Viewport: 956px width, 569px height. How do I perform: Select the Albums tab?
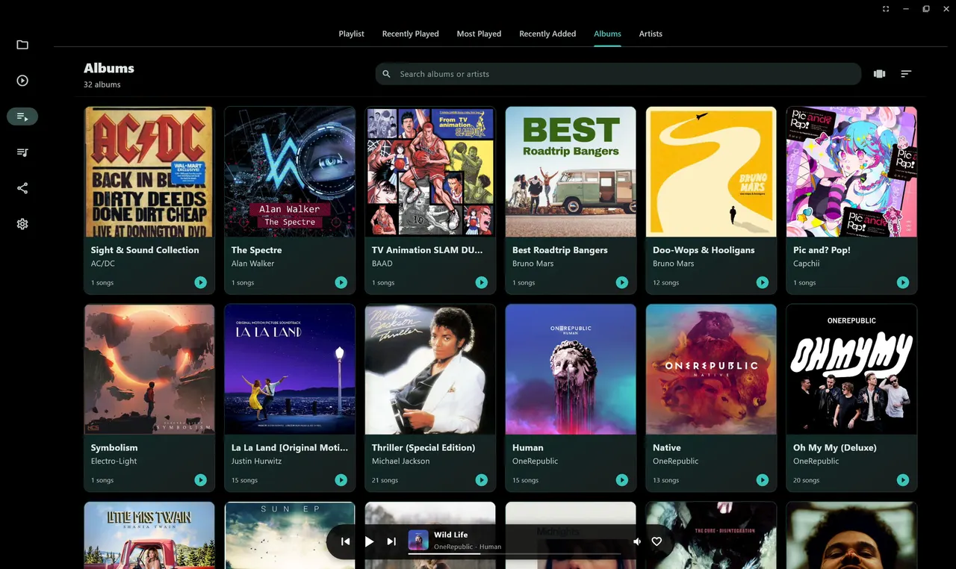607,34
